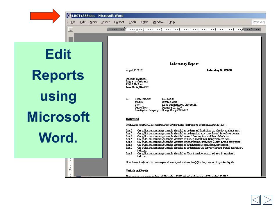The height and width of the screenshot is (209, 279).
Task: Click the date 'August 15, 2007'
Action: pyautogui.click(x=134, y=70)
